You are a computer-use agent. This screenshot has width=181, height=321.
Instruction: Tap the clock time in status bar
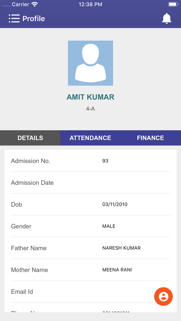(90, 4)
